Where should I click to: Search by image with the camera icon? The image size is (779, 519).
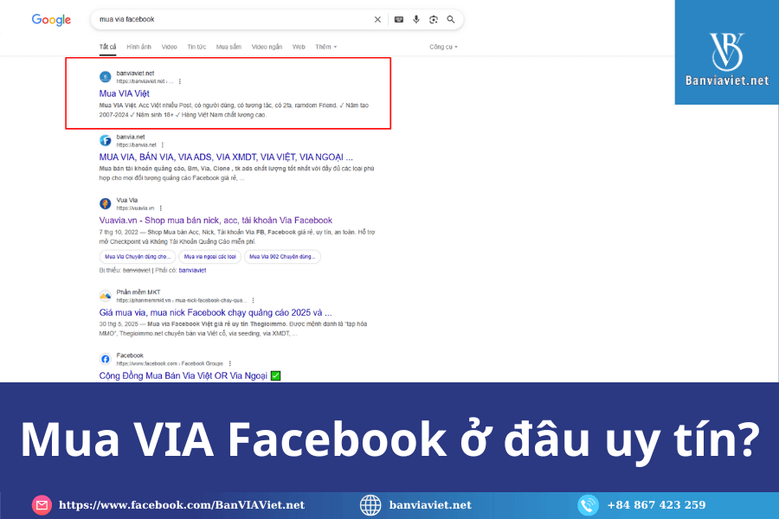click(x=434, y=19)
